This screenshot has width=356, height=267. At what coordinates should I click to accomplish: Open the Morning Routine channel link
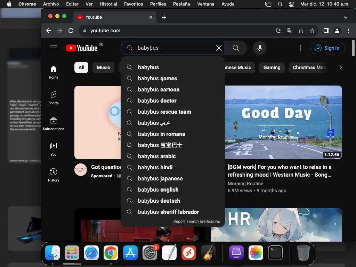coord(245,184)
